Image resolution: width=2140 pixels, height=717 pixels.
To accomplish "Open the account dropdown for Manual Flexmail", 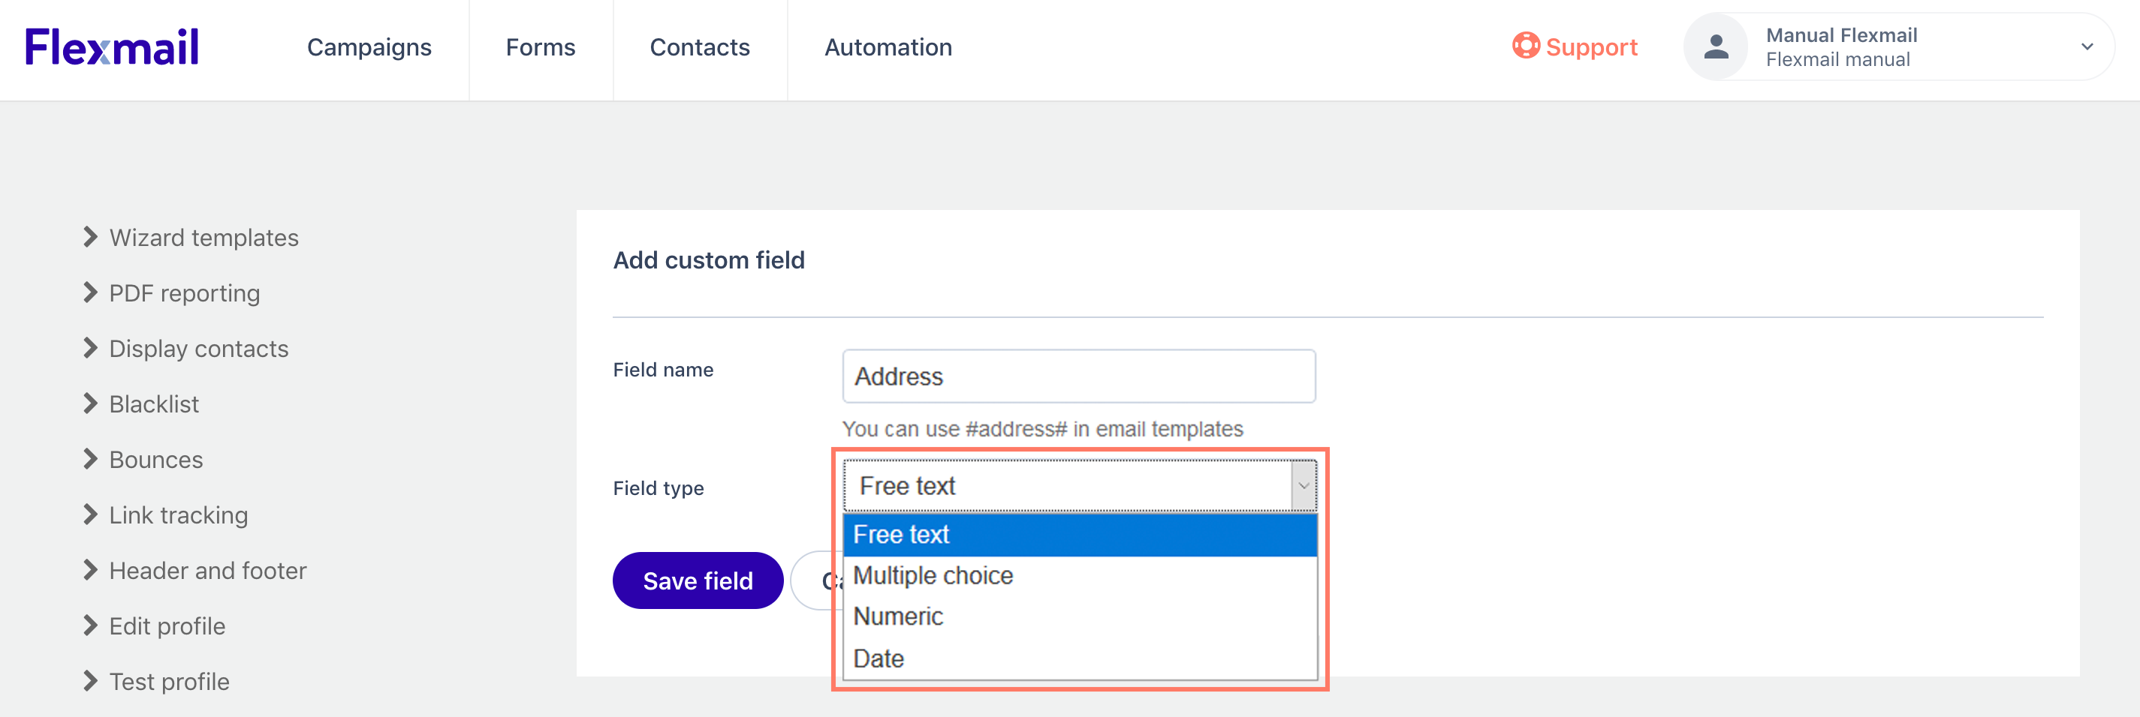I will pos(2087,46).
